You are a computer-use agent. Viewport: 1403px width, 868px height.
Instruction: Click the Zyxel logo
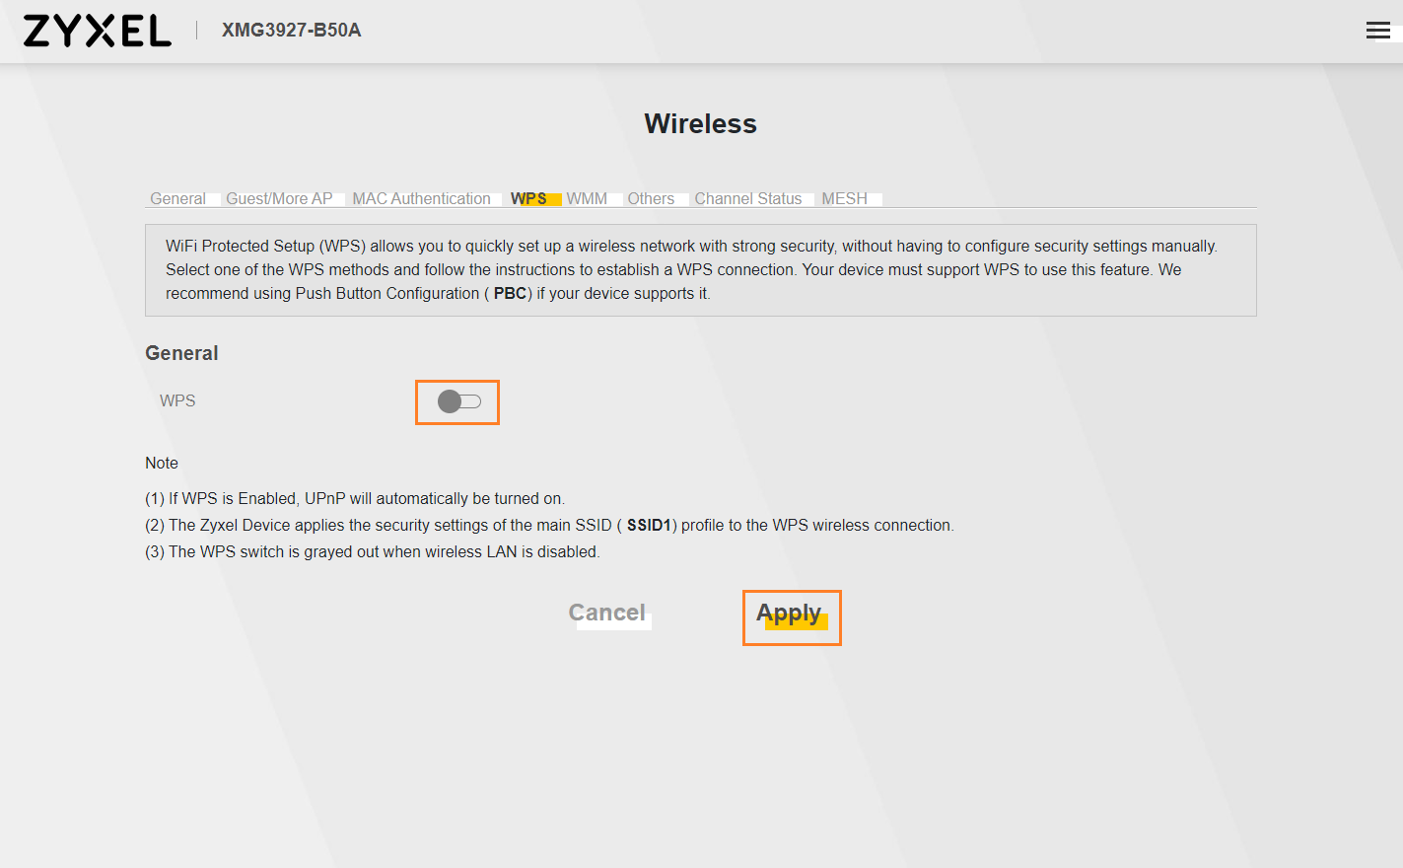(97, 31)
